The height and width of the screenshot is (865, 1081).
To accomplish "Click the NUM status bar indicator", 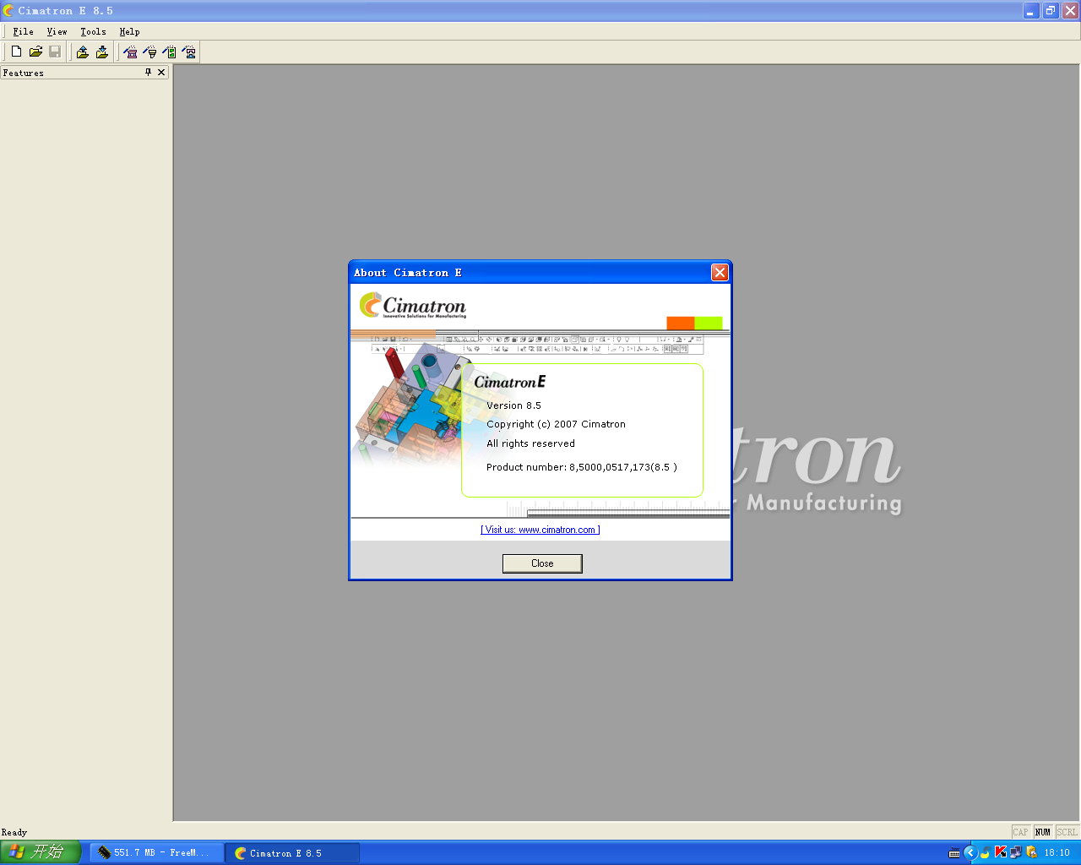I will pos(1043,832).
